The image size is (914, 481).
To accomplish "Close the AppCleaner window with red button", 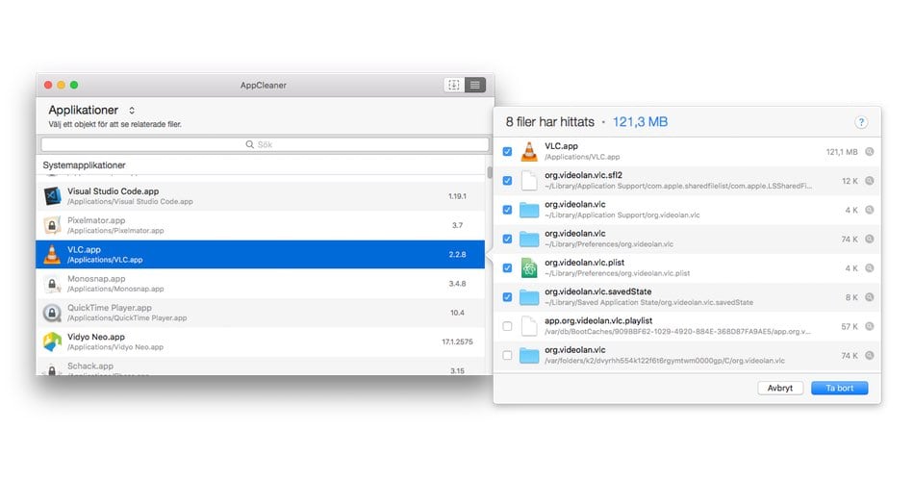I will click(x=48, y=85).
